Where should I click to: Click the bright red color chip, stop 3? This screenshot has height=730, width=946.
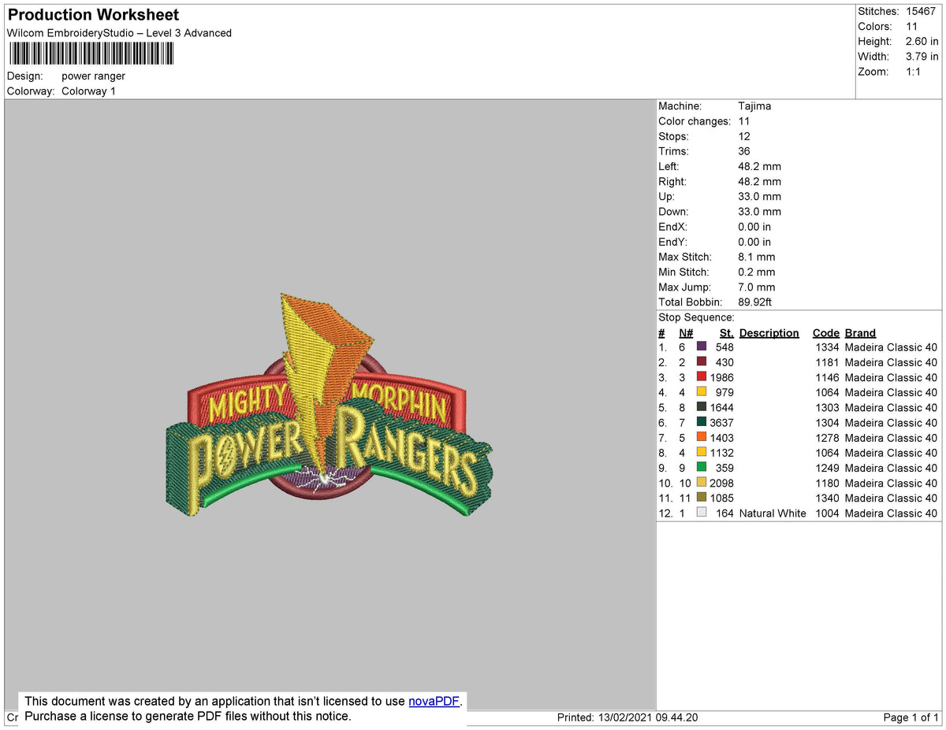point(701,377)
